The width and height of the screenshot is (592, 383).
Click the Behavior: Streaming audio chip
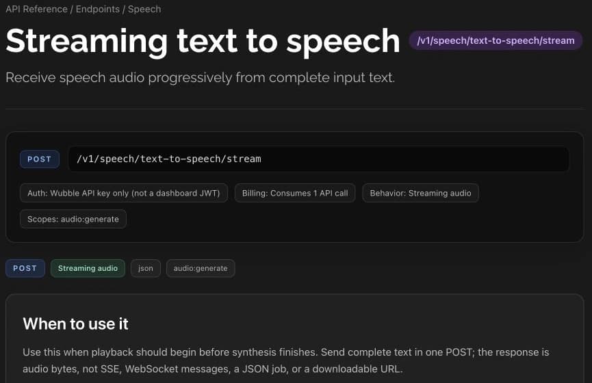click(421, 193)
